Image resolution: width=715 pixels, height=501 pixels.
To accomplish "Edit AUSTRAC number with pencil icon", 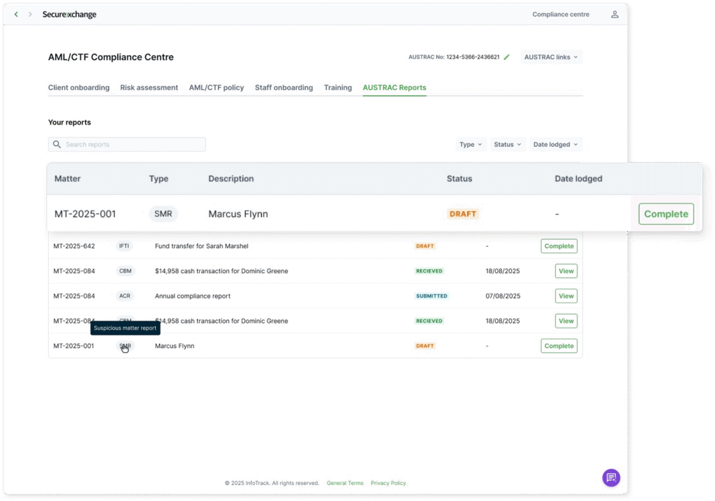I will (x=507, y=57).
